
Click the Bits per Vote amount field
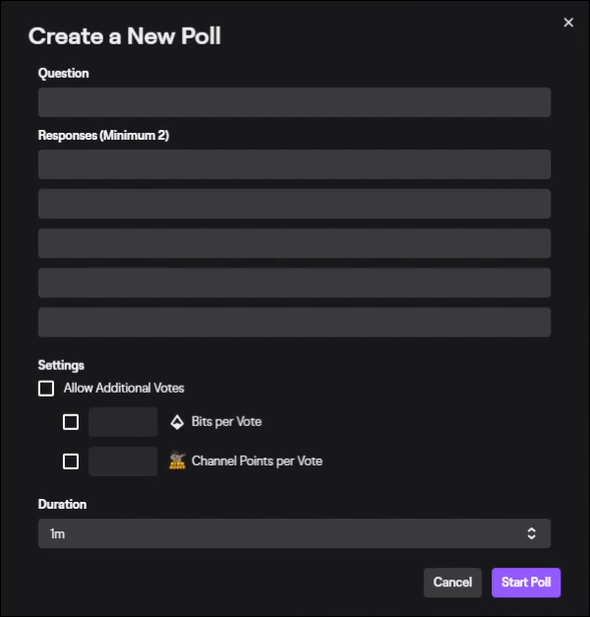pos(123,422)
